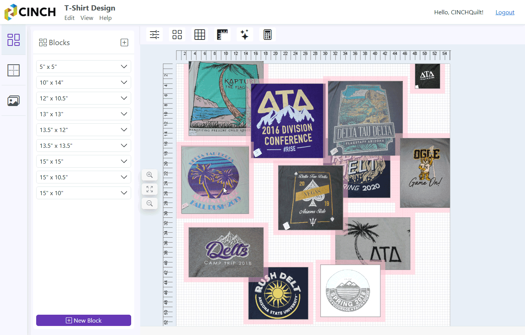The image size is (525, 335).
Task: Select the Blocks panel sidebar icon
Action: (x=14, y=39)
